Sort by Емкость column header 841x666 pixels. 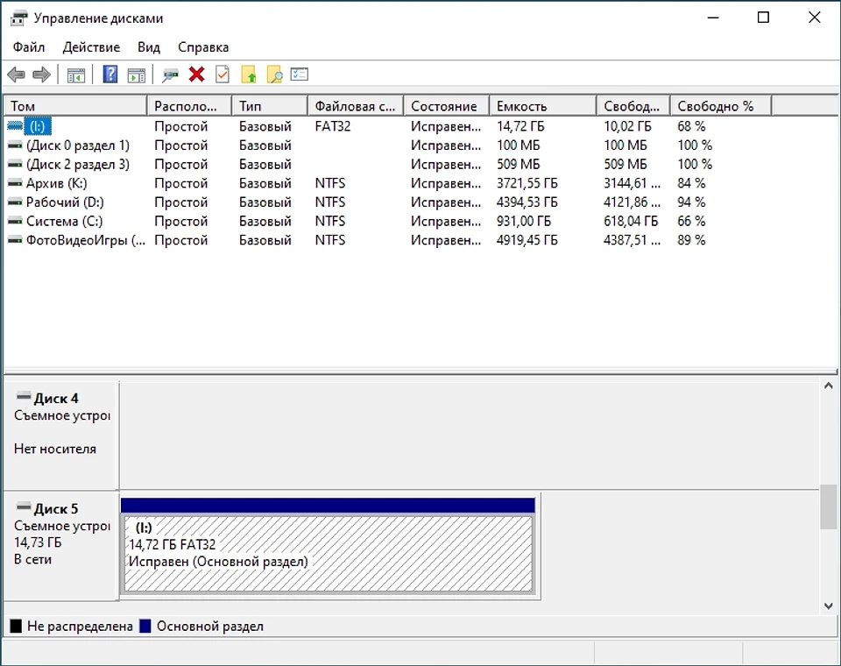(x=541, y=106)
